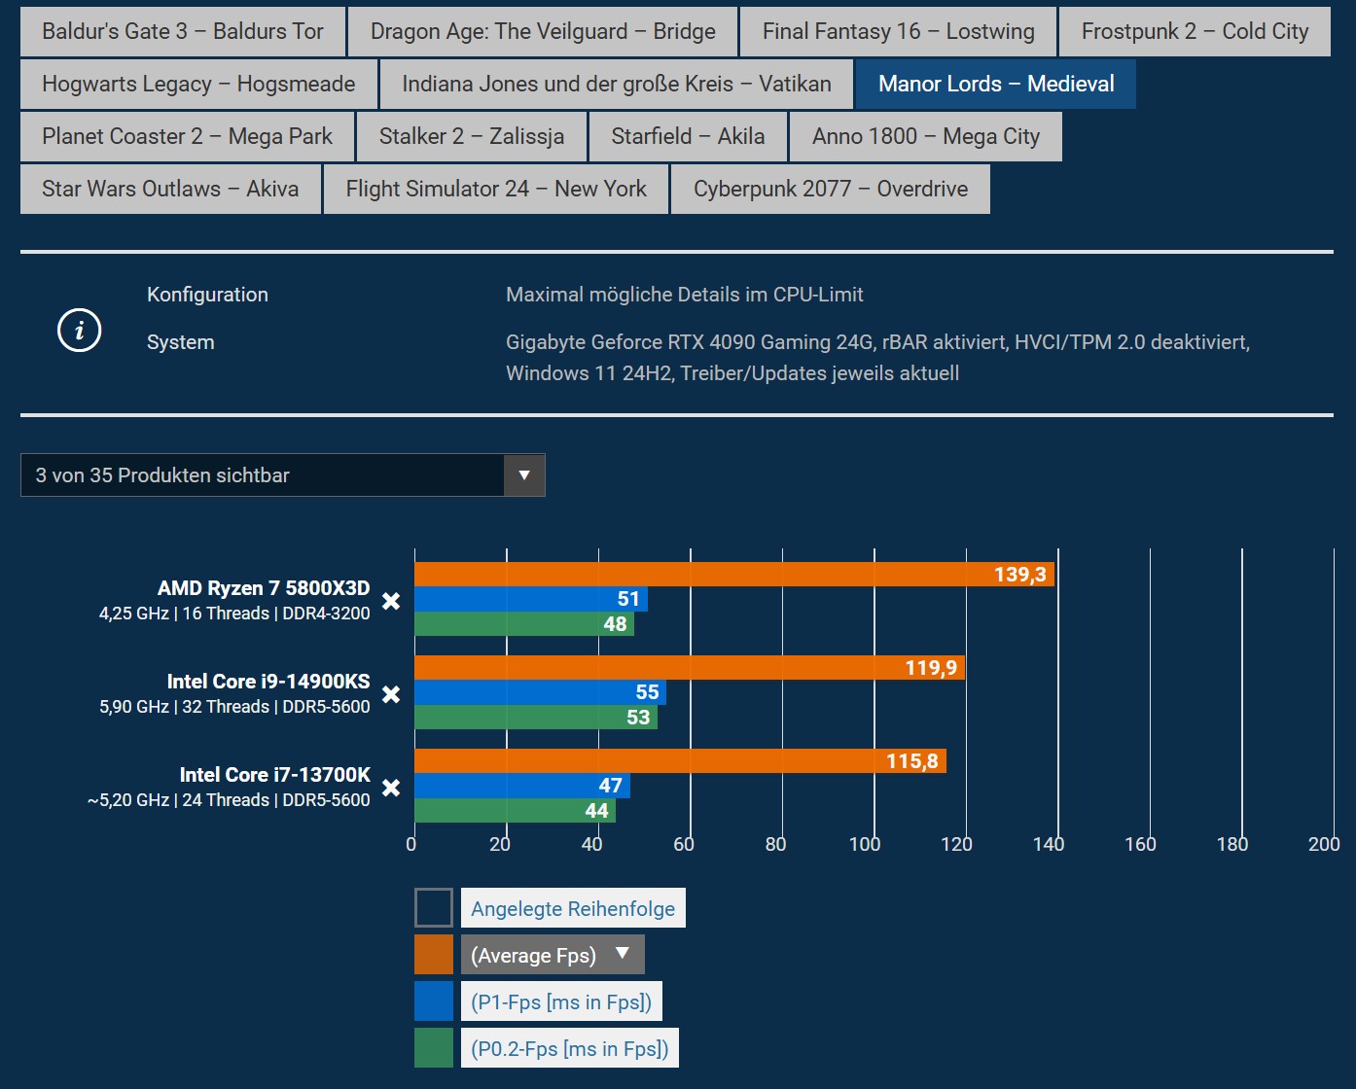Click the 5,90 GHz | 32 Threads | DDR5-5600 text

tap(234, 707)
